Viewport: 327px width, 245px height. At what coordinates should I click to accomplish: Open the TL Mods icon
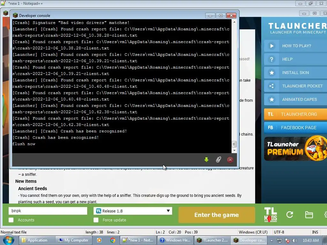pos(270,215)
